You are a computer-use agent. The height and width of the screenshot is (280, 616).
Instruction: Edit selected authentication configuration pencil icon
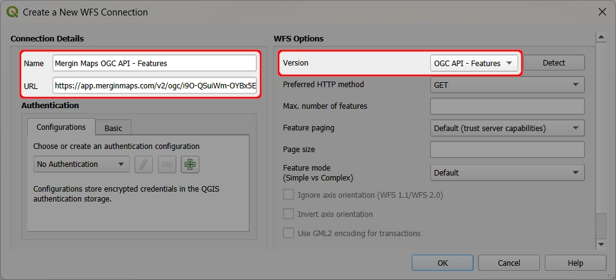click(144, 164)
